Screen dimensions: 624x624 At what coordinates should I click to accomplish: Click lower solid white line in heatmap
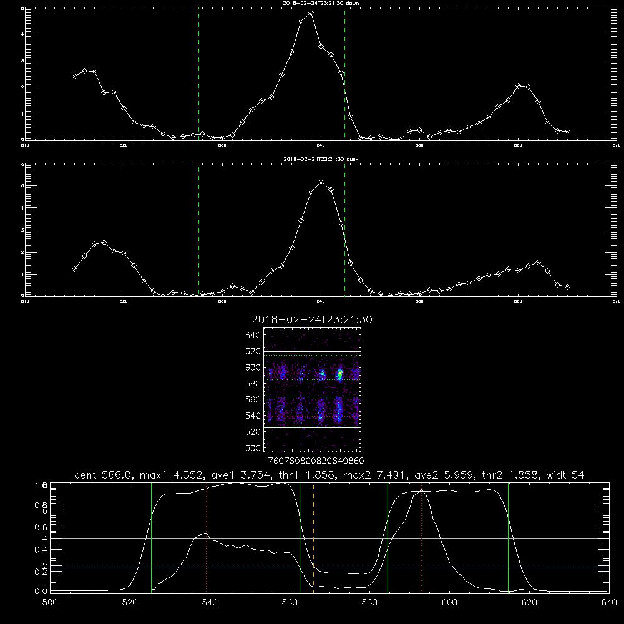click(313, 428)
